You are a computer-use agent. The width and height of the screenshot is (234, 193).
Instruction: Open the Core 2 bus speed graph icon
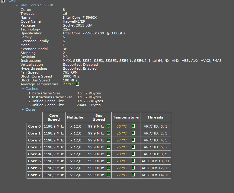point(108,140)
